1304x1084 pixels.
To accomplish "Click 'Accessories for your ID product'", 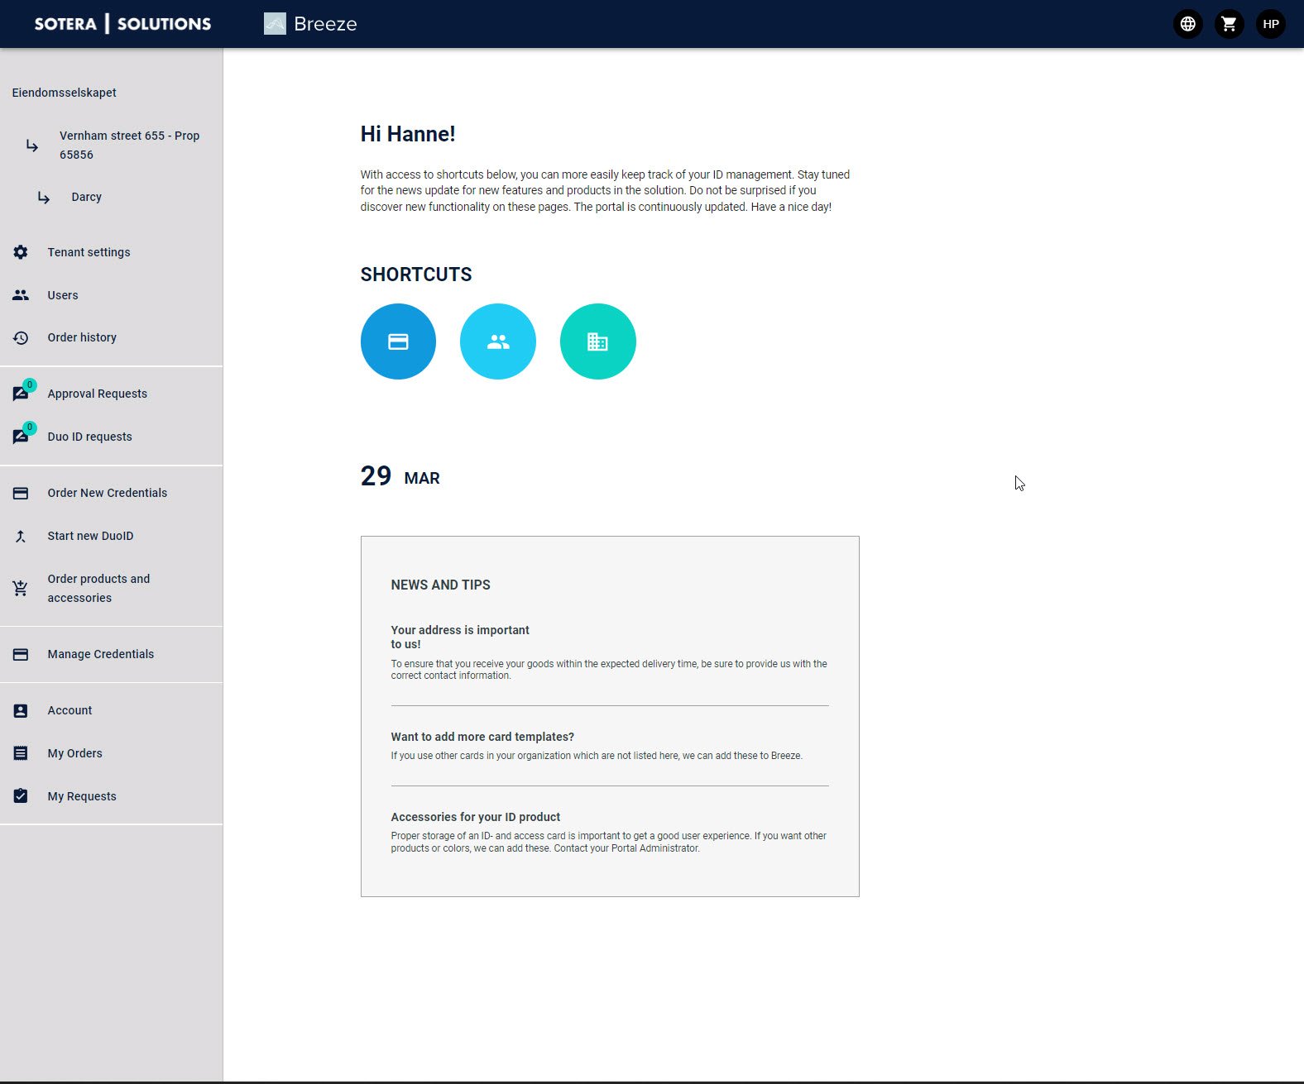I will 476,817.
